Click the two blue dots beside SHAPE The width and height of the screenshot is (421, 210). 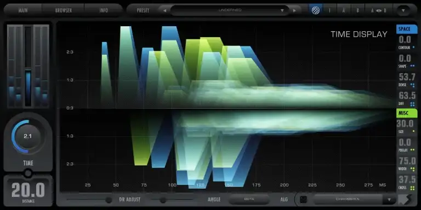(x=413, y=66)
